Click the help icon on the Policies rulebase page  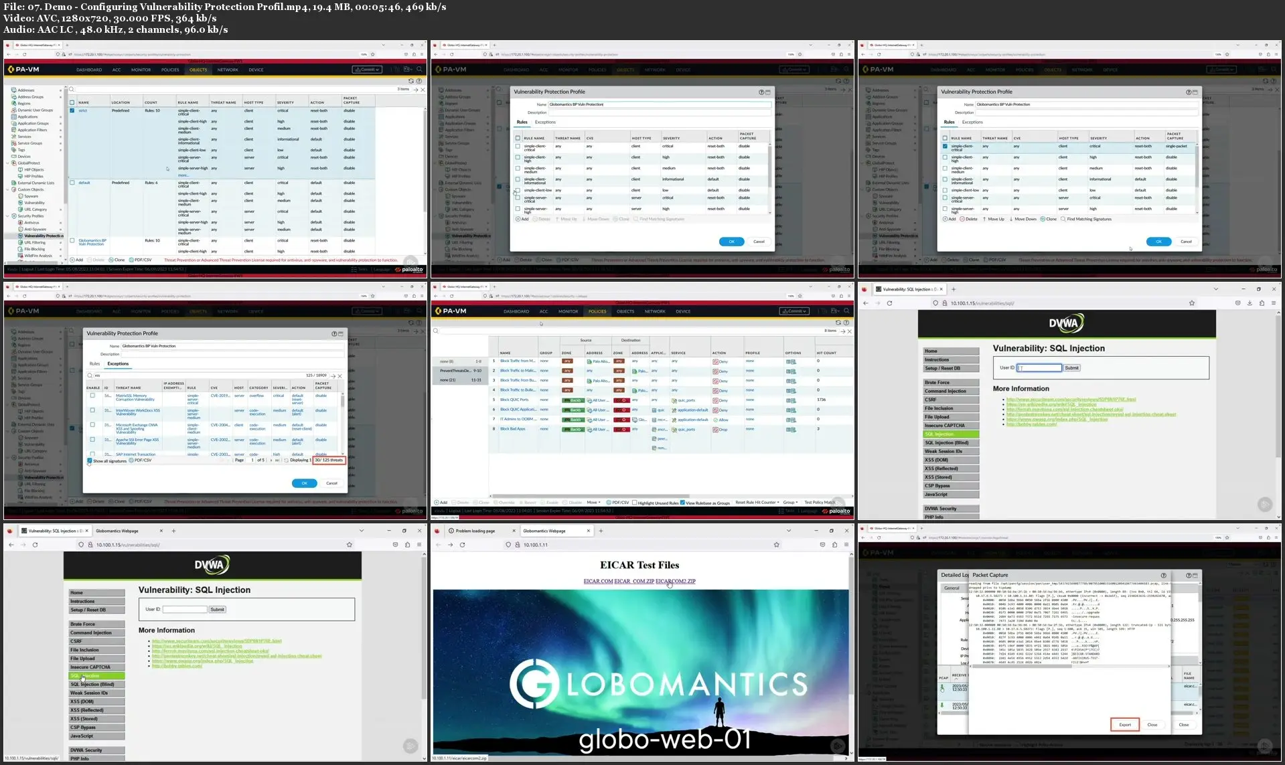(846, 323)
